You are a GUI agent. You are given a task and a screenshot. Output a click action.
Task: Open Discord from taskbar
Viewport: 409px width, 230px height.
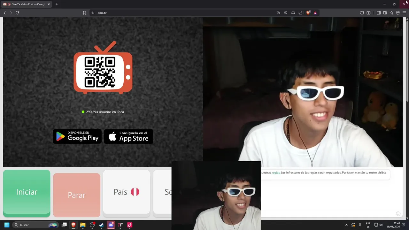(111, 225)
